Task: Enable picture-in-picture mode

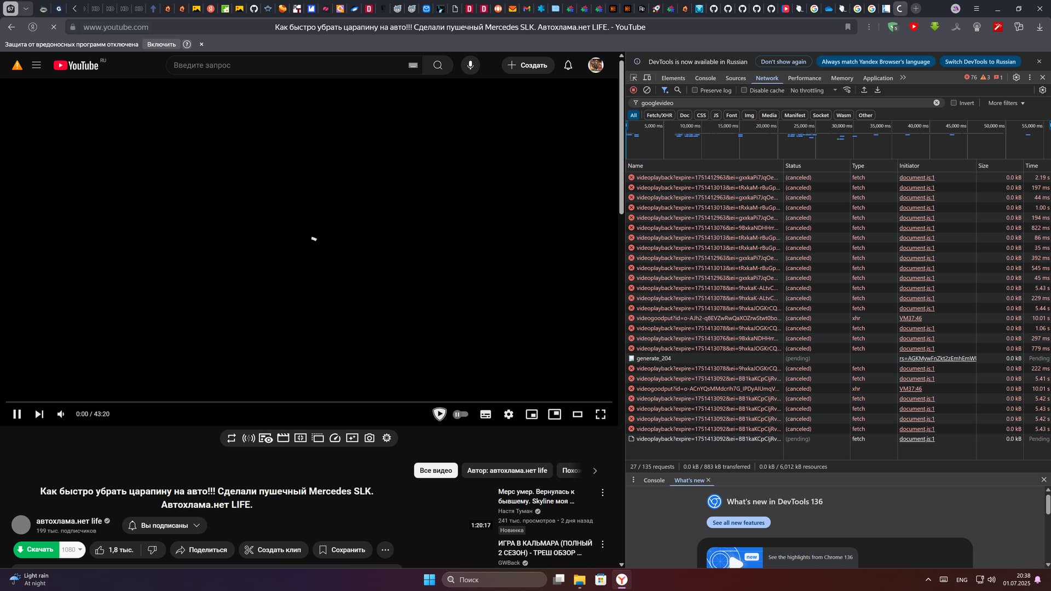Action: coord(555,414)
